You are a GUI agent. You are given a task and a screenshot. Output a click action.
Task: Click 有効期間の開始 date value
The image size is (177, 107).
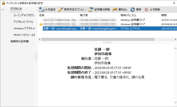tap(113, 68)
